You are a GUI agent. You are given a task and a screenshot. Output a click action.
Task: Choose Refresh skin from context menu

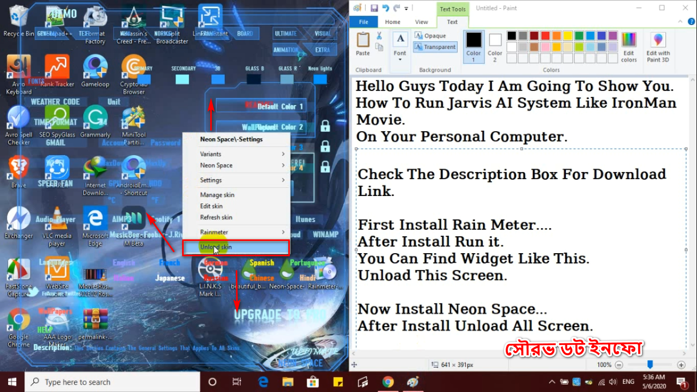(236, 217)
